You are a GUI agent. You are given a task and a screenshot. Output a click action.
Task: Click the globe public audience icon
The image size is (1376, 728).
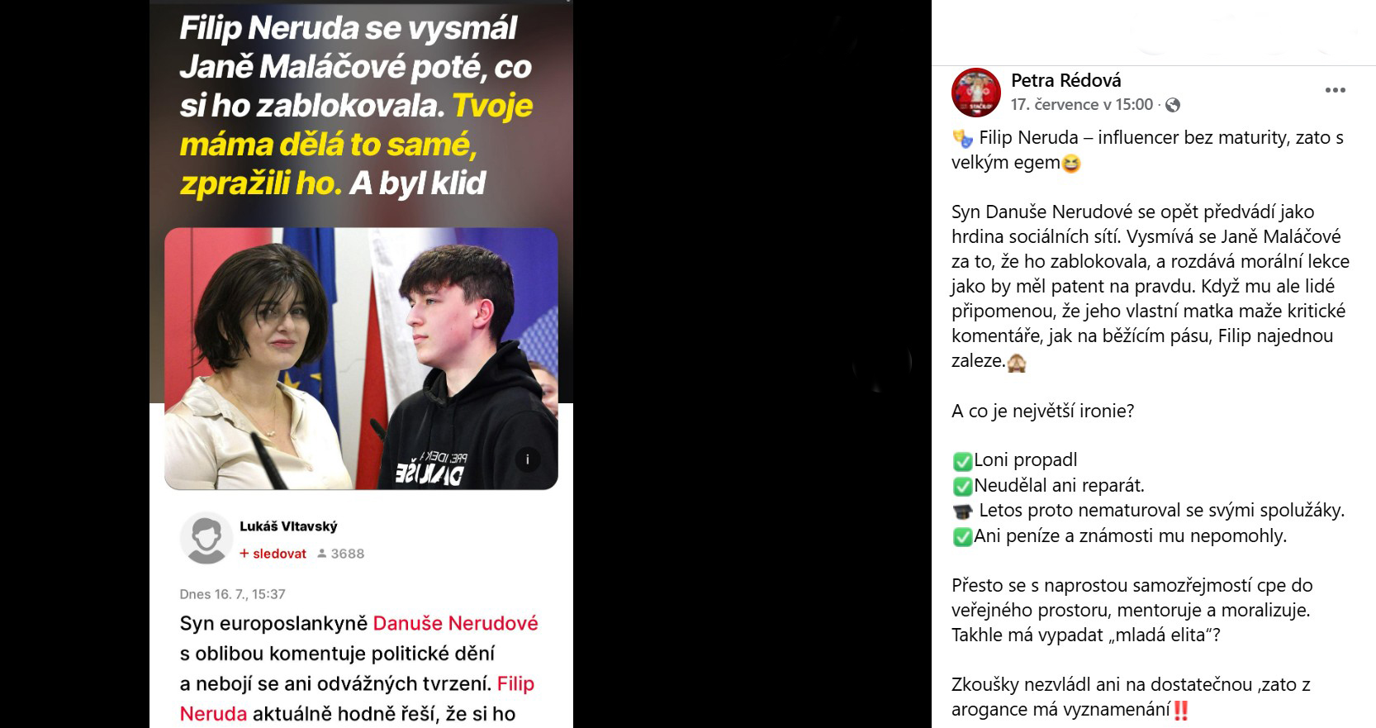coord(1173,105)
